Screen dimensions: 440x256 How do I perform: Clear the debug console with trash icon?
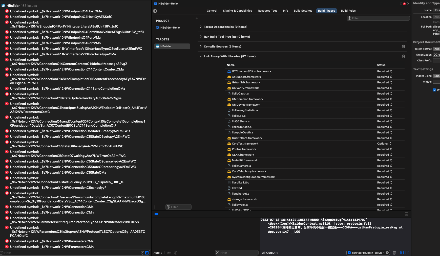394,253
